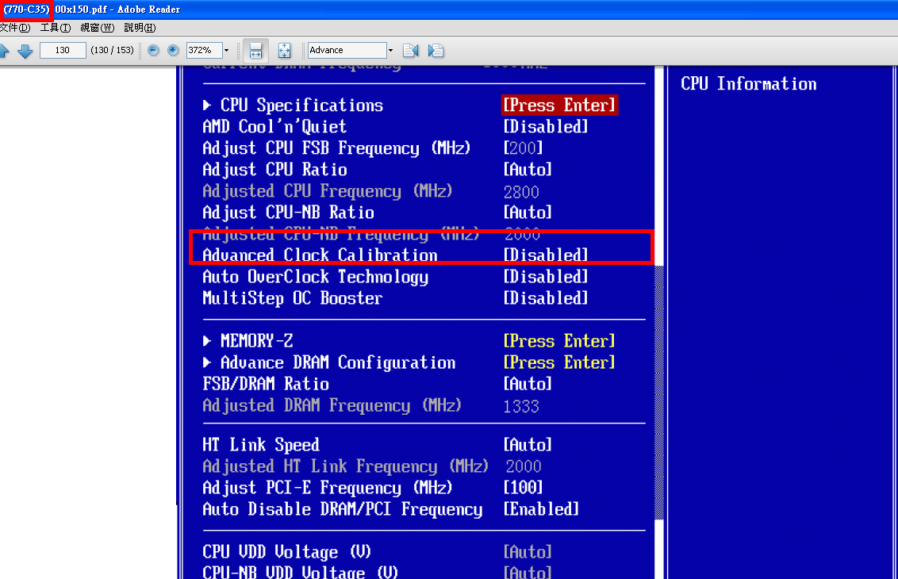This screenshot has height=579, width=898.
Task: Click the MEMORY-Z submenu row
Action: 248,341
